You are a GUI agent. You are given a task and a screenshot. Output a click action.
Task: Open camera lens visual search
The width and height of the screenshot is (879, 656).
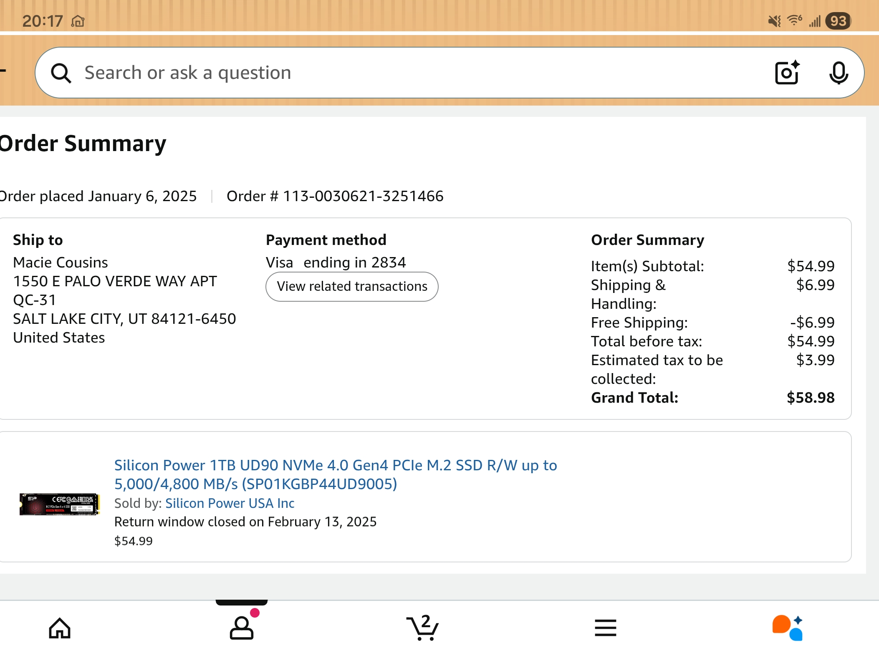[x=787, y=73]
